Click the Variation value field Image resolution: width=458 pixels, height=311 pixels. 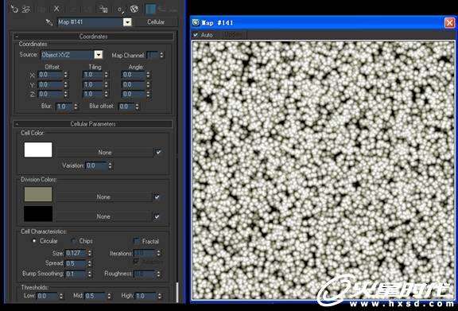(96, 165)
